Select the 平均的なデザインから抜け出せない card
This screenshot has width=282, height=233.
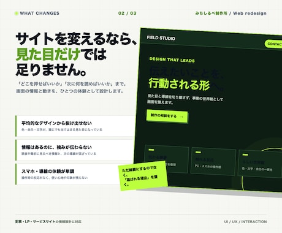[x=75, y=126]
